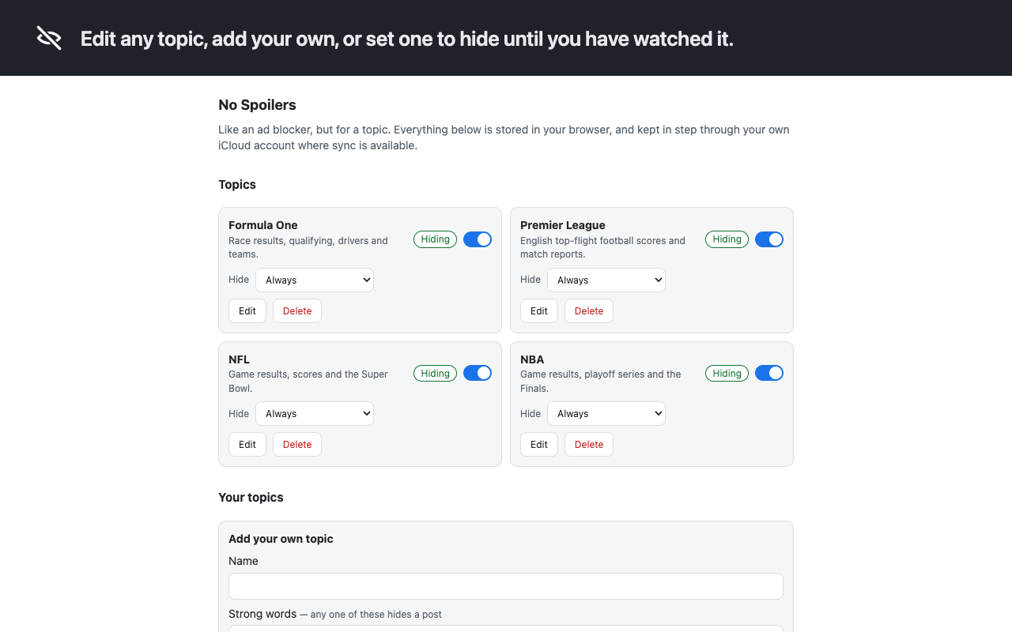Click the Add your own topic title
Viewport: 1012px width, 632px height.
click(281, 539)
